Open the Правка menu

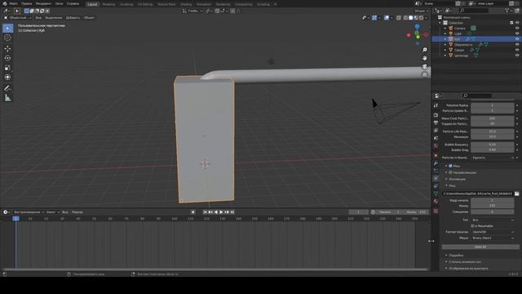tap(26, 3)
